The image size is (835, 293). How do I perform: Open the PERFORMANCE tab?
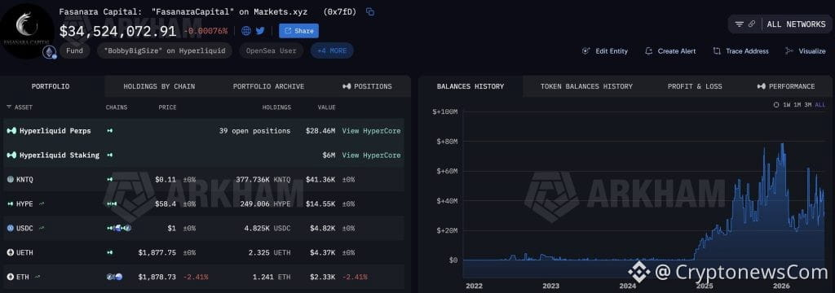pyautogui.click(x=786, y=86)
